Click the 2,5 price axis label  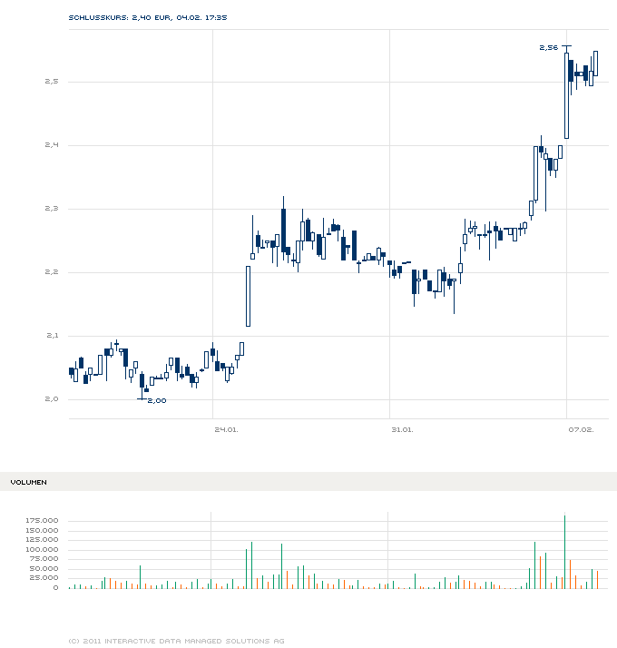pyautogui.click(x=52, y=82)
